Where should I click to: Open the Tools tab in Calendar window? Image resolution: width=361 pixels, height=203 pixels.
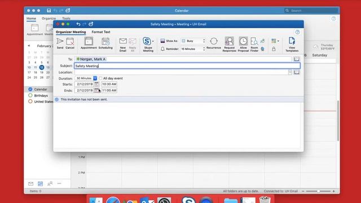[x=66, y=19]
